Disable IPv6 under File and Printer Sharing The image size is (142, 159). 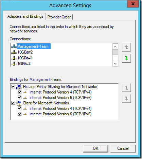click(19, 98)
